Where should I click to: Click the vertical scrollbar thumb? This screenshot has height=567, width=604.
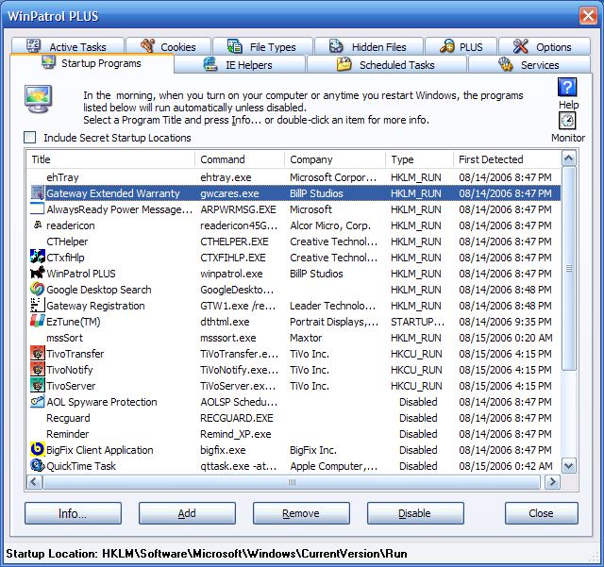click(x=568, y=269)
